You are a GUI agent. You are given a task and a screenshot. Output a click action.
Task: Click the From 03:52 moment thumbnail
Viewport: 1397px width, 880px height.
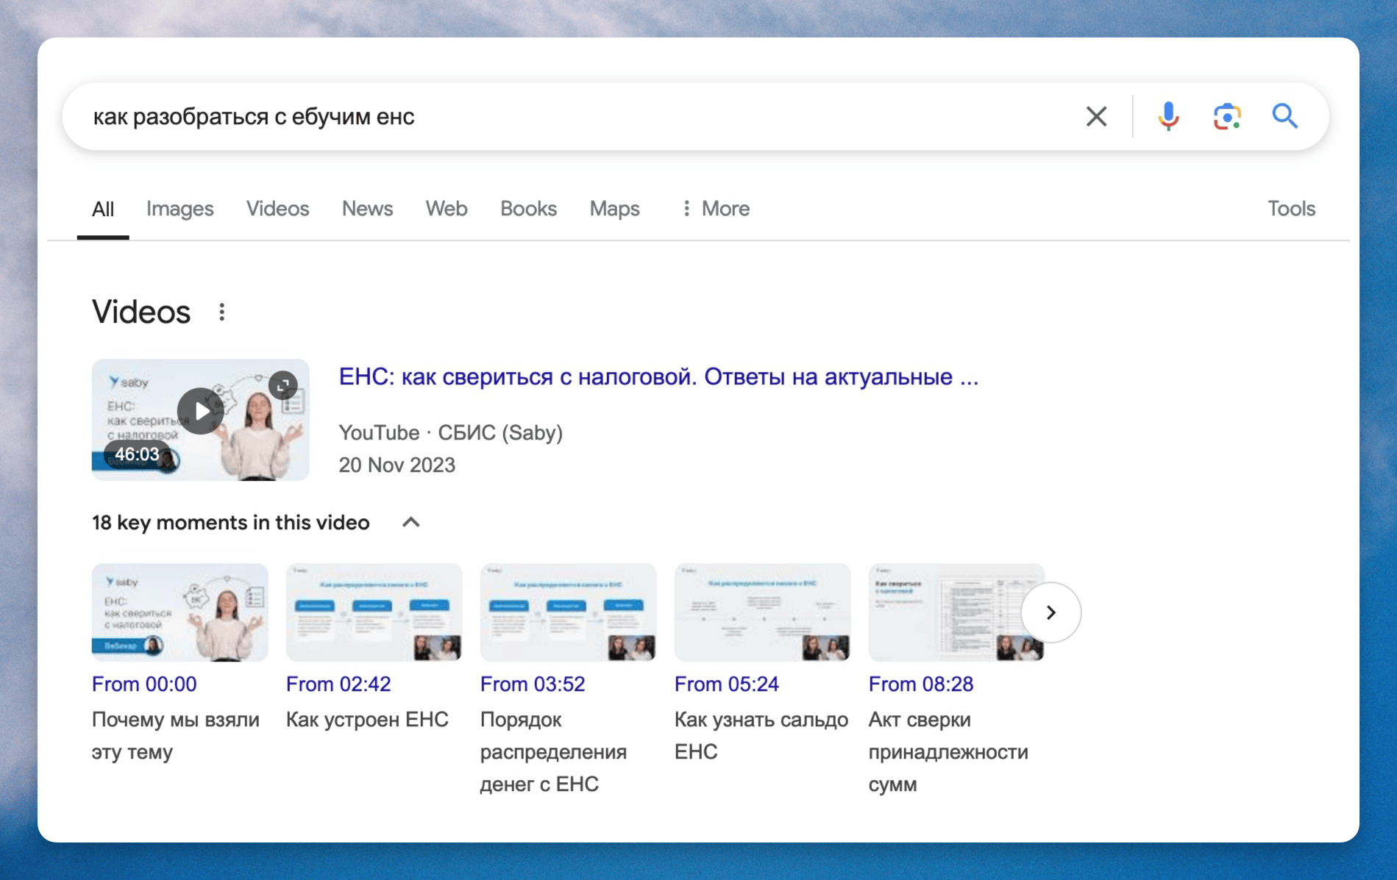tap(568, 612)
